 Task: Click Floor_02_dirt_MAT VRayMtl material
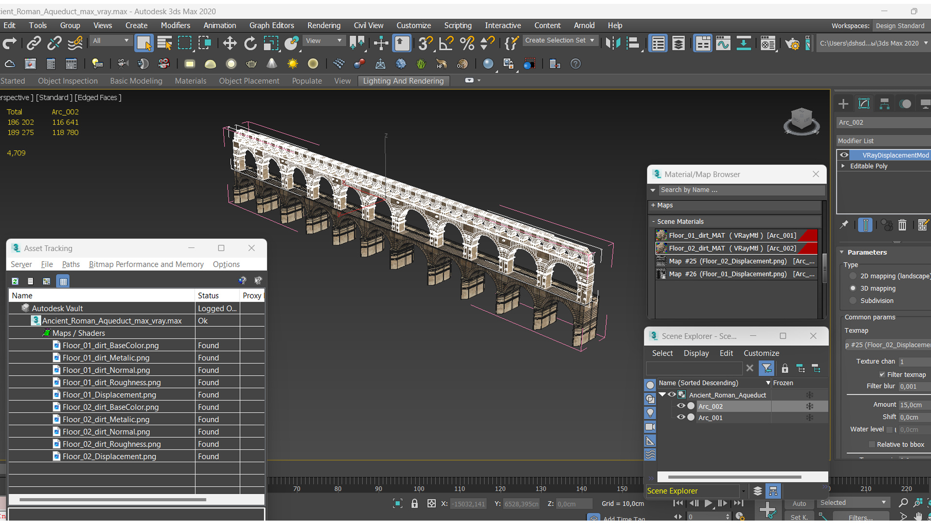[x=735, y=248]
